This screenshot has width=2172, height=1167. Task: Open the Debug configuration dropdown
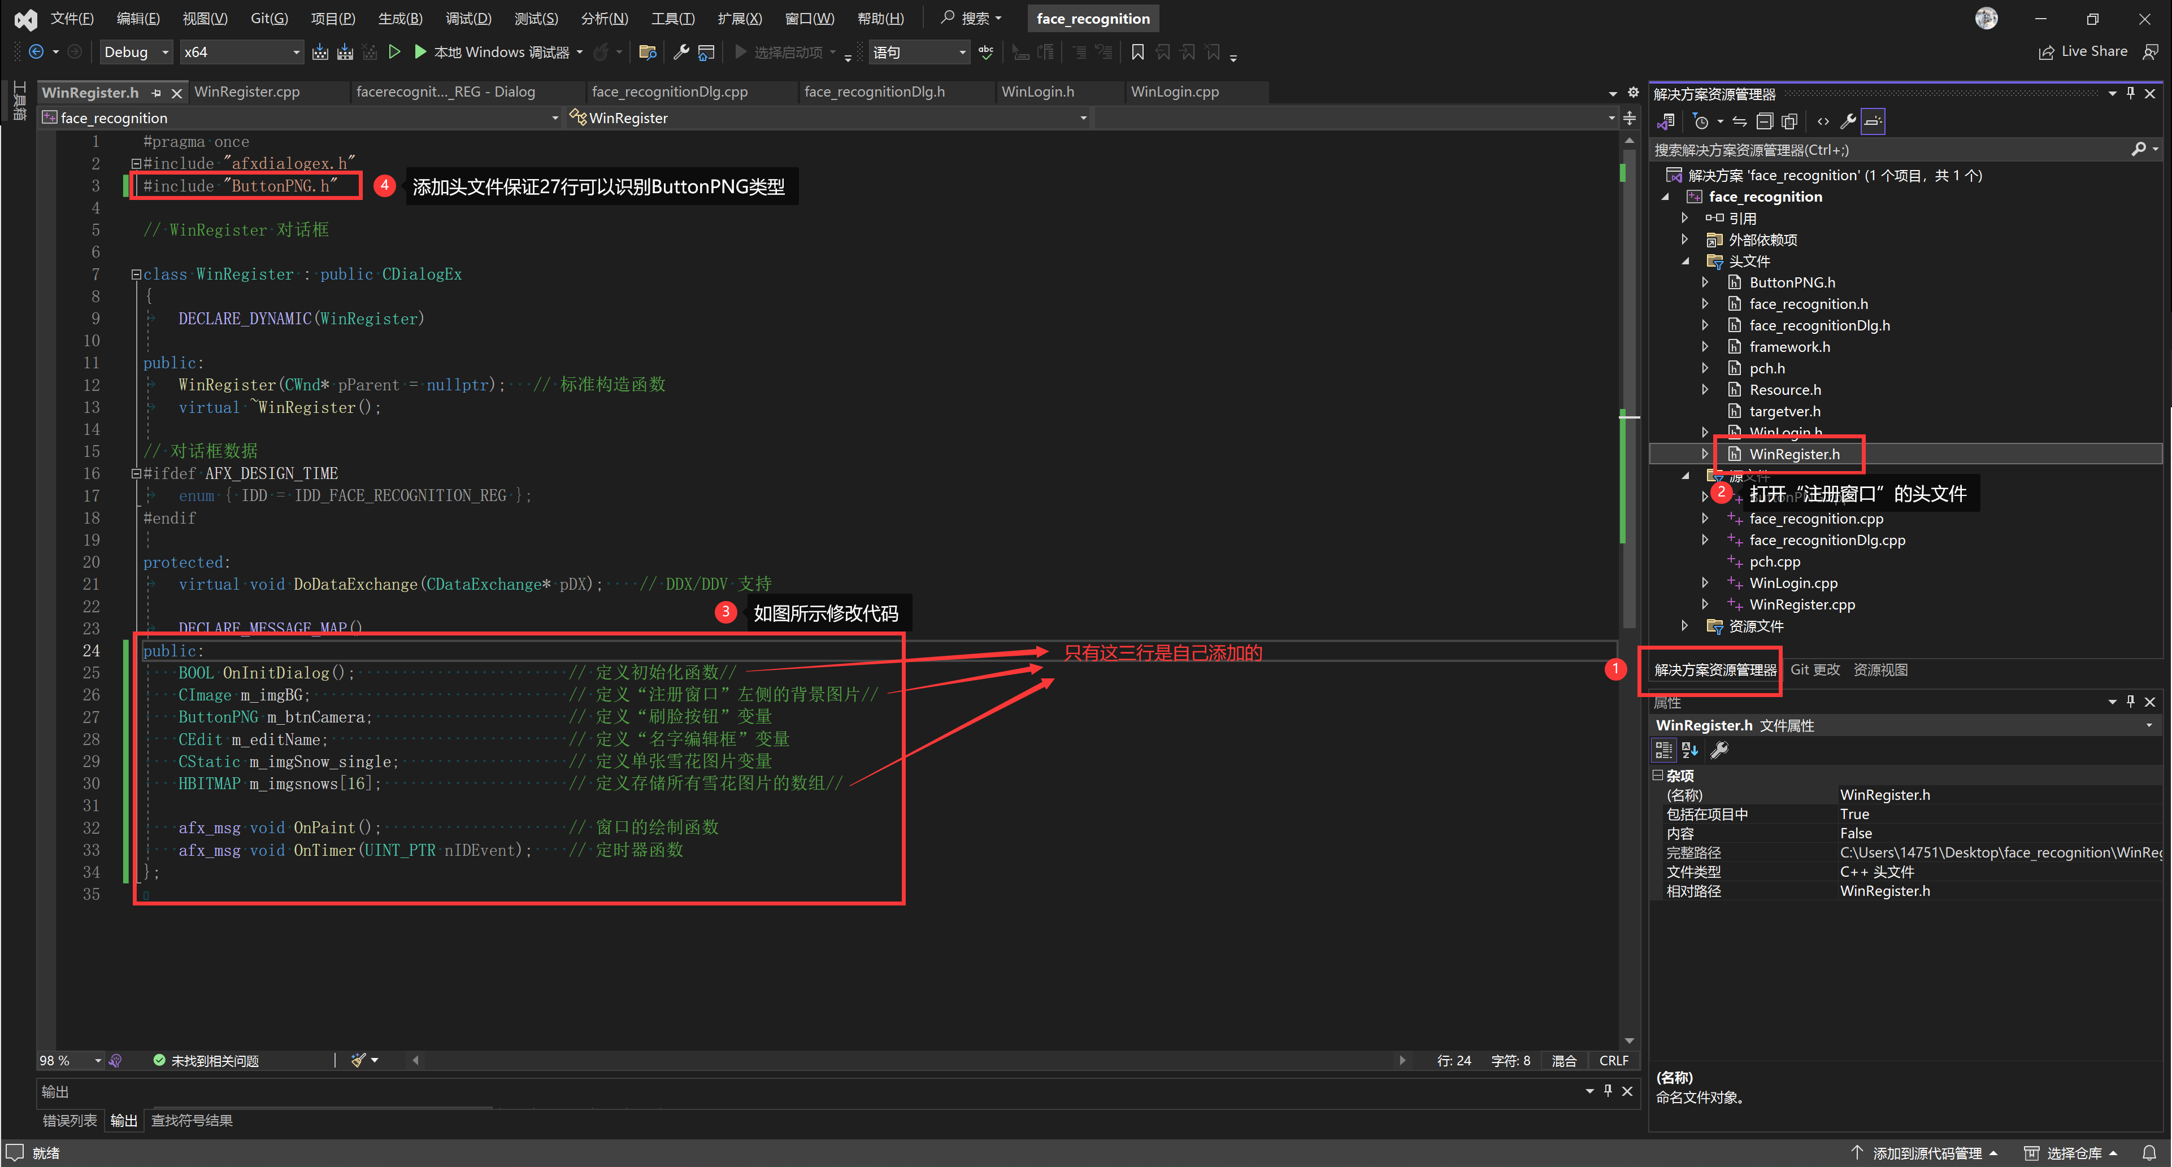(x=136, y=53)
